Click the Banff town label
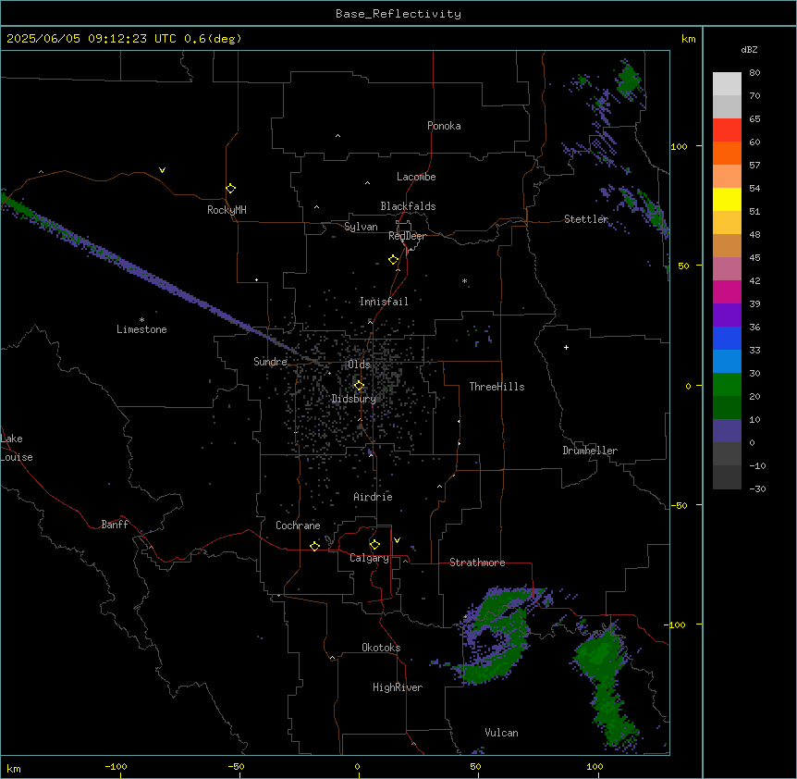Screen dimensions: 797x779 [x=115, y=525]
